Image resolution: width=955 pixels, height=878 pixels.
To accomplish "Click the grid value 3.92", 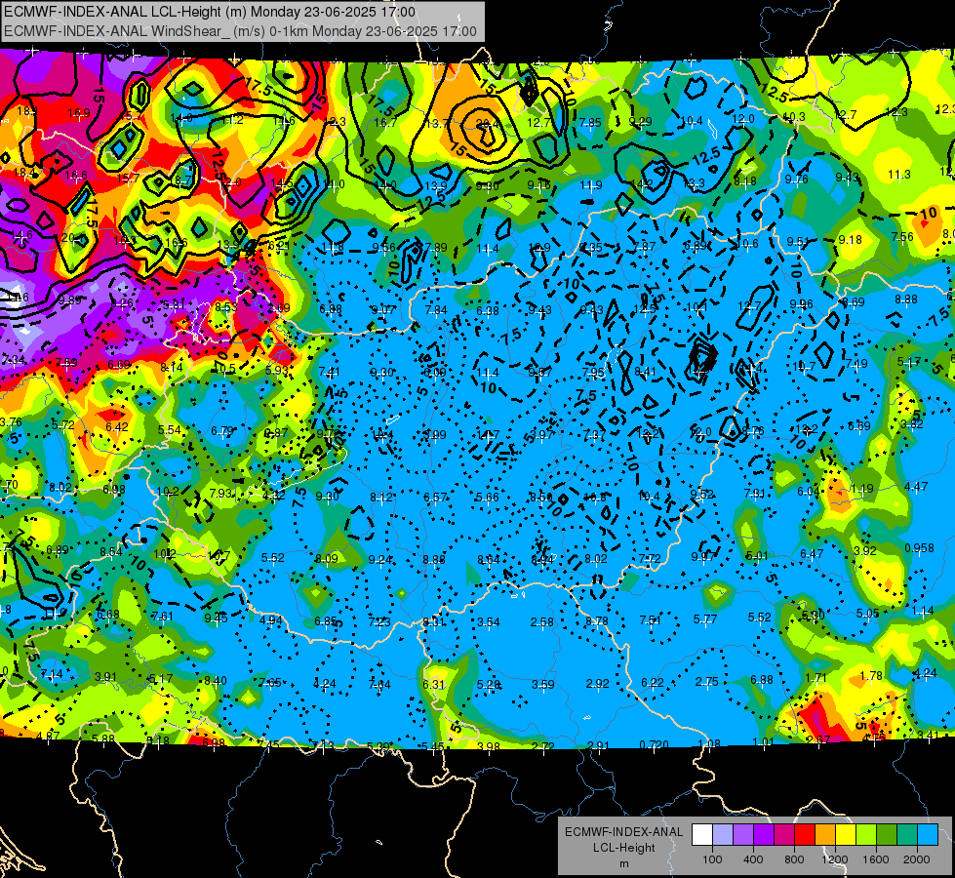I will 865,551.
